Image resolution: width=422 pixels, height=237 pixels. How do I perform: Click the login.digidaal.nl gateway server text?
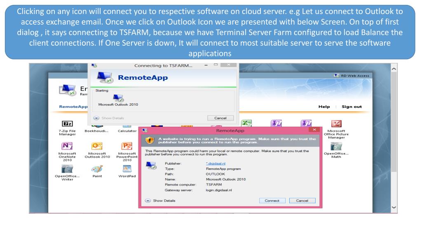coord(219,190)
